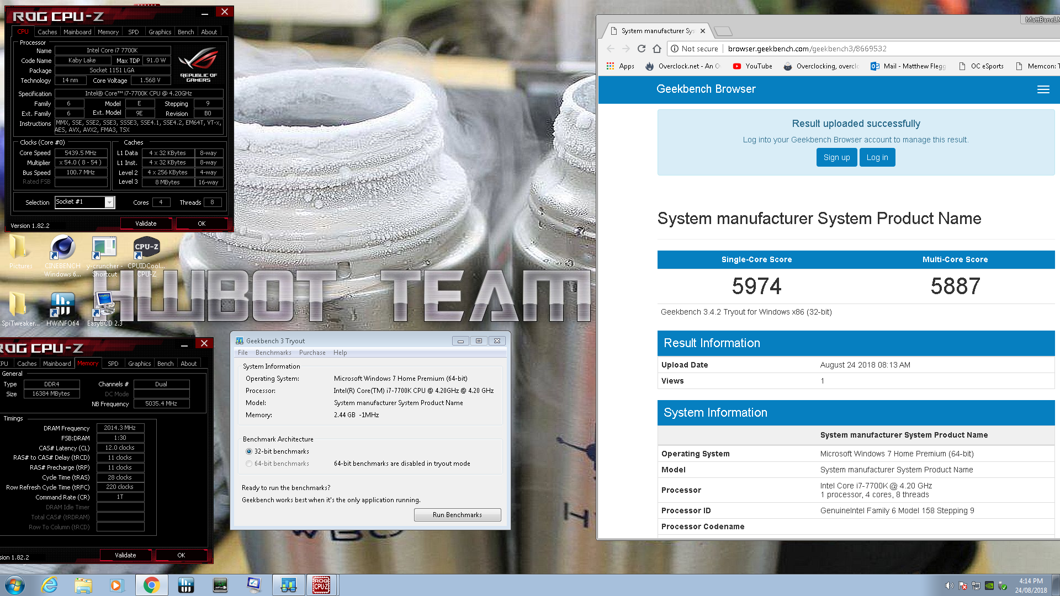
Task: Click the Geekbench Browser header title
Action: pyautogui.click(x=706, y=89)
